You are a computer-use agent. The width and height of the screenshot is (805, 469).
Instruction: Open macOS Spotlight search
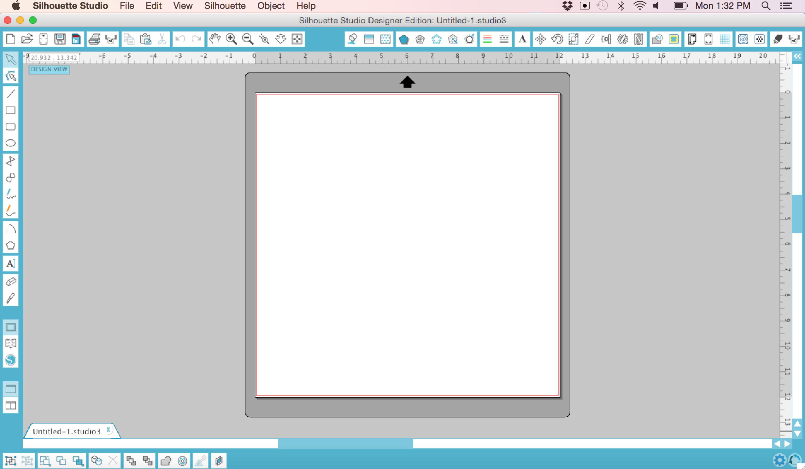[766, 6]
